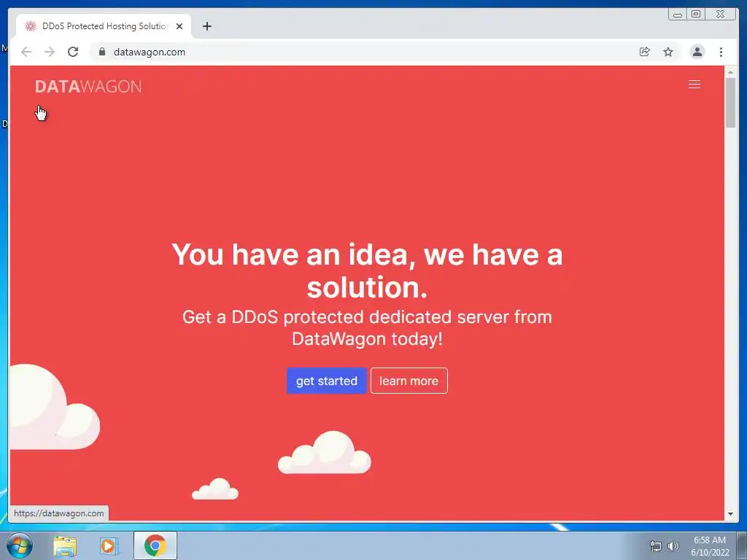Click the Chrome taskbar icon
This screenshot has width=747, height=560.
[155, 545]
